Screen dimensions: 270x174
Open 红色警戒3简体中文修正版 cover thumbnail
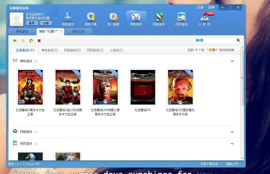(30, 87)
